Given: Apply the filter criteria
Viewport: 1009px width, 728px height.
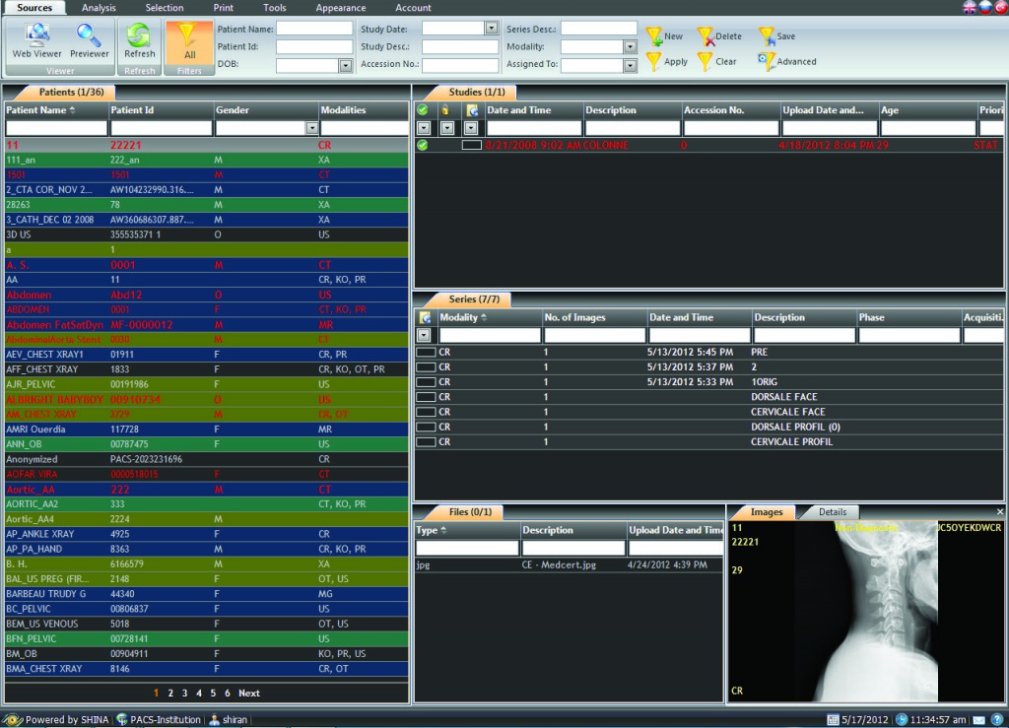Looking at the screenshot, I should 666,61.
